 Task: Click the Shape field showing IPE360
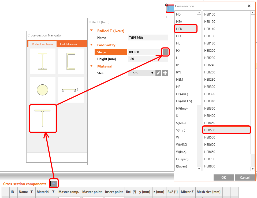pos(145,52)
